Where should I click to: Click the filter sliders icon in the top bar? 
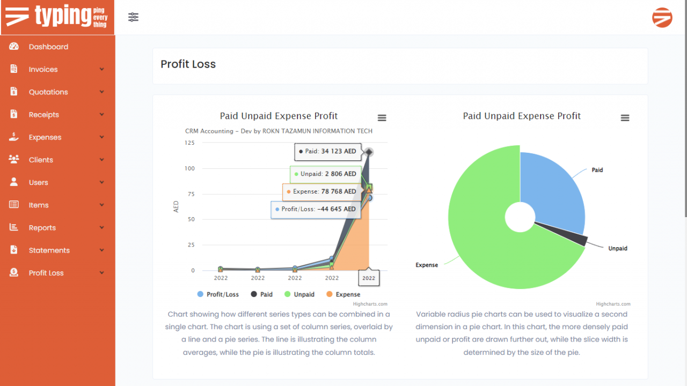point(133,17)
